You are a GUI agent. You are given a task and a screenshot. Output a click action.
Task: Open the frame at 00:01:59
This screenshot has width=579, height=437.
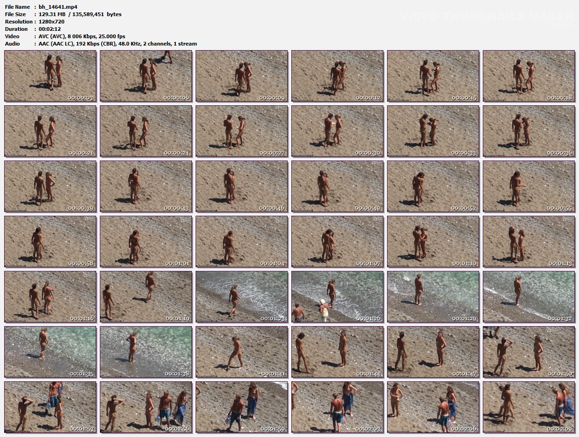point(242,407)
